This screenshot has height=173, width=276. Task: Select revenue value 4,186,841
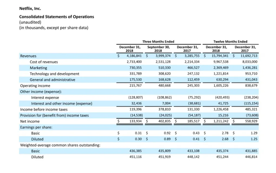tap(134, 56)
